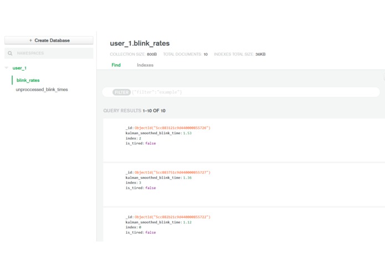Click is_tired false in index 0 document
This screenshot has height=273, width=385.
(x=141, y=232)
